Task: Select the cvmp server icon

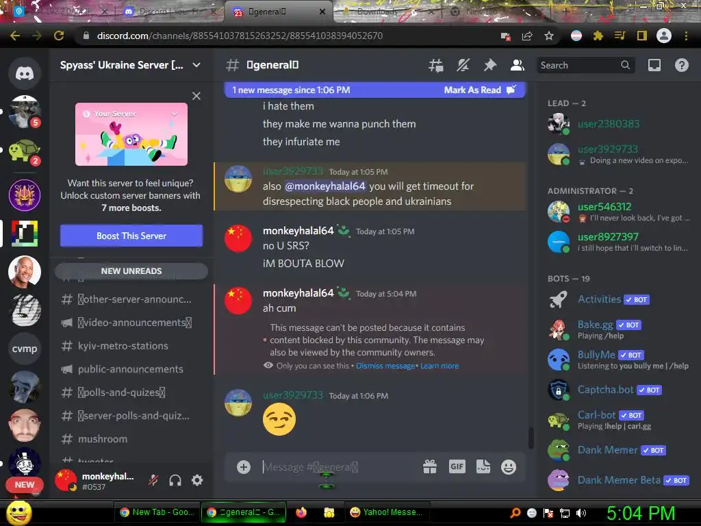Action: 25,349
